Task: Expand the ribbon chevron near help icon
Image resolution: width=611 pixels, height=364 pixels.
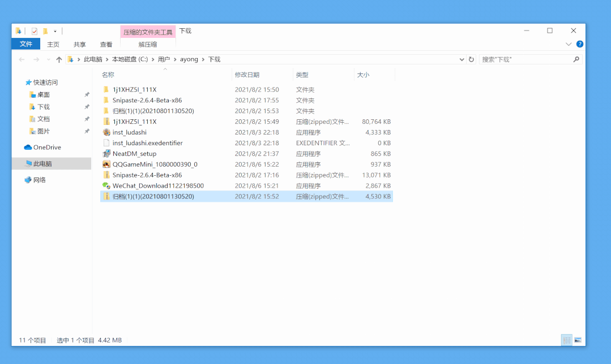Action: (x=569, y=44)
